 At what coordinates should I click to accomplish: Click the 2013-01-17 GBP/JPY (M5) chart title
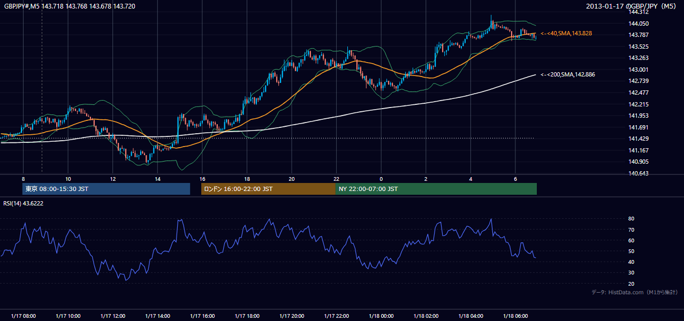pos(632,6)
